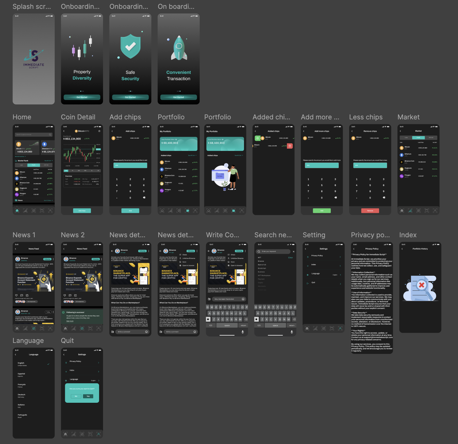Viewport: 458px width, 444px height.
Task: Tap the Polygon row in first Portfolio list
Action: pos(179,190)
